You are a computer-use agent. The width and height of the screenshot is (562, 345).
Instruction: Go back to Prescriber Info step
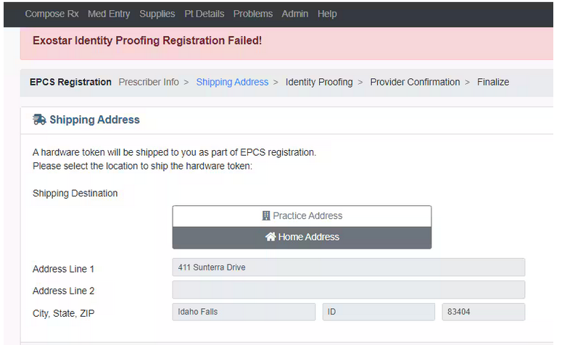pyautogui.click(x=149, y=82)
